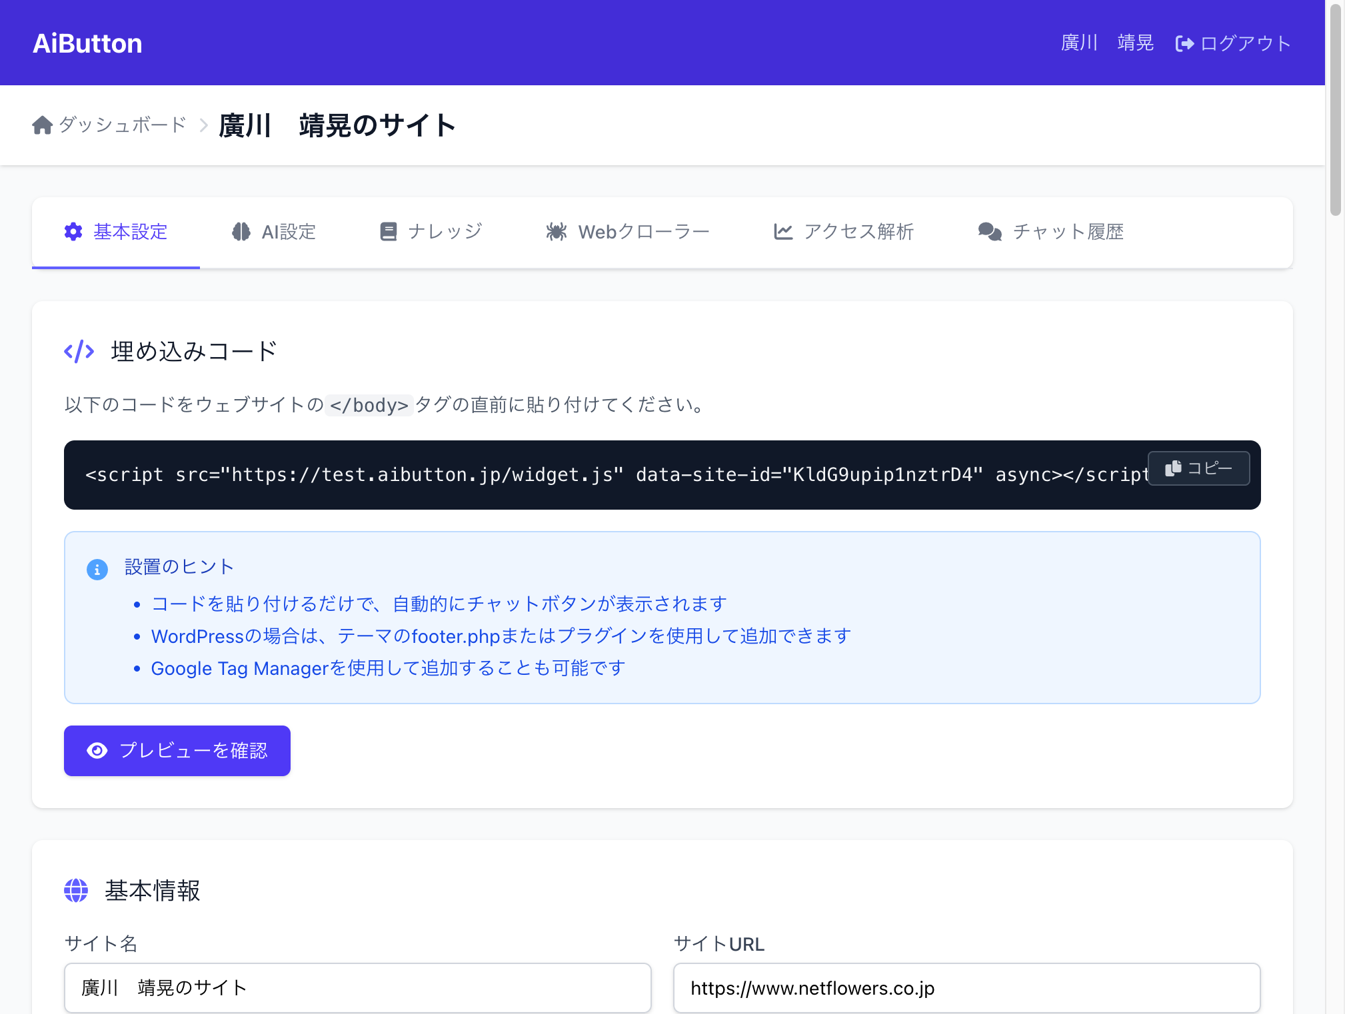This screenshot has height=1014, width=1345.
Task: Select the AI設定 brain icon
Action: coord(241,231)
